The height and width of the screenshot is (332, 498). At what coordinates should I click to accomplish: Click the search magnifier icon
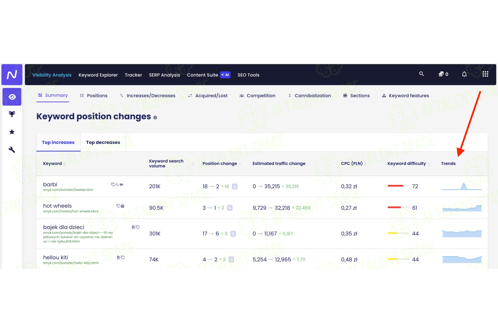(421, 74)
